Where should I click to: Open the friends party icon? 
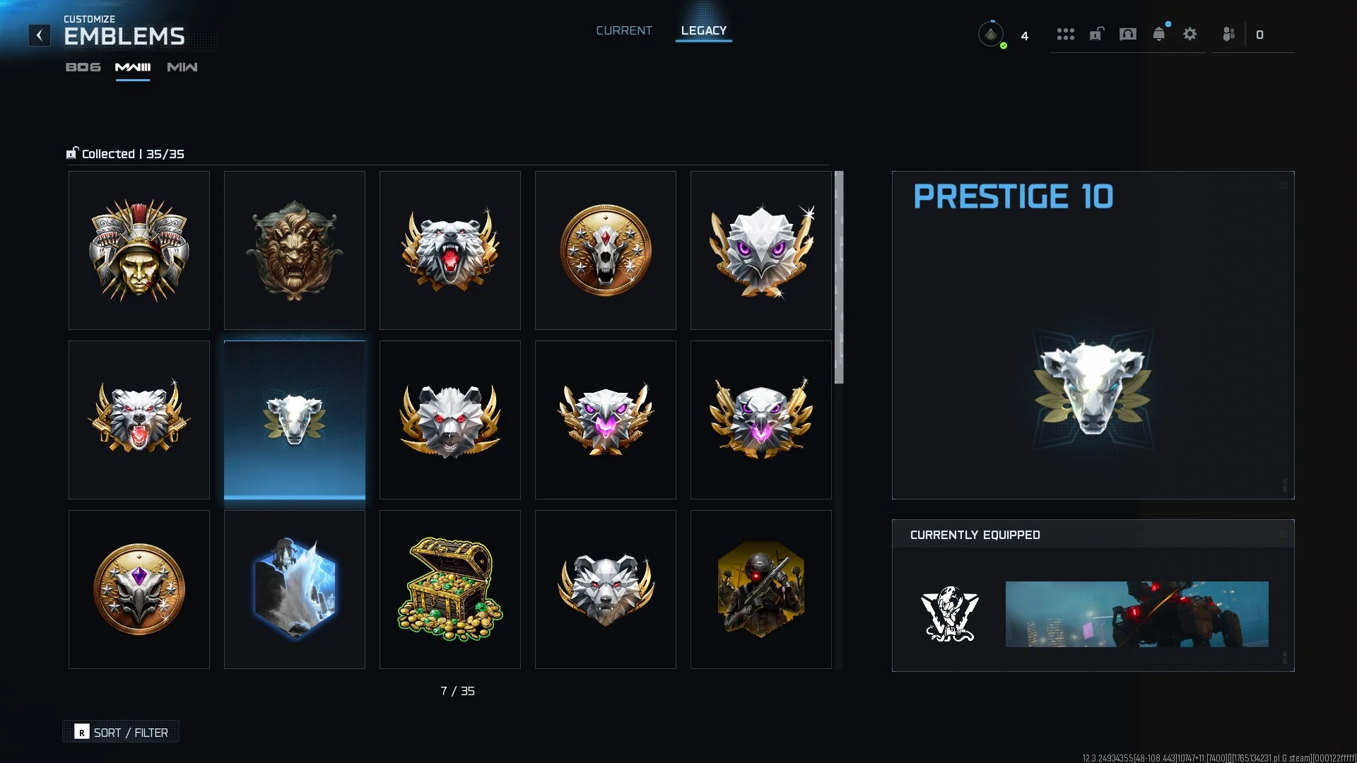point(1229,34)
